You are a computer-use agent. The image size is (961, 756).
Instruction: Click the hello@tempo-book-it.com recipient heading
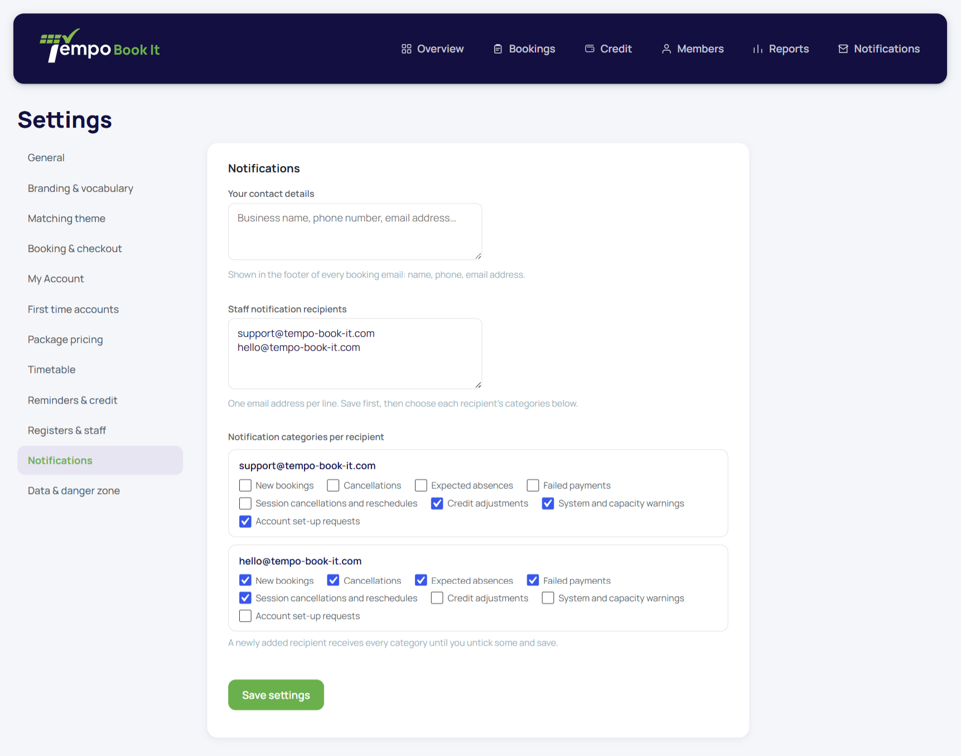(300, 561)
